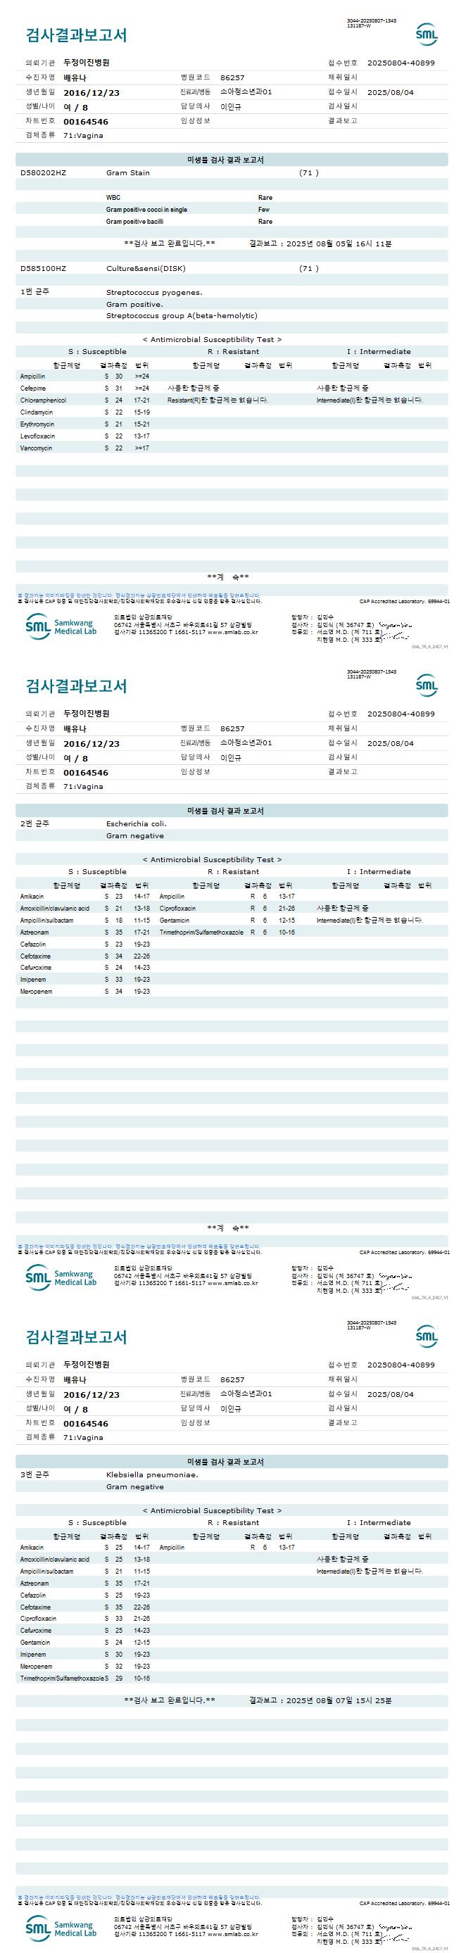Select the Levofloxacin antibiotic row
Viewport: 461px width, 1953px height.
(x=85, y=436)
